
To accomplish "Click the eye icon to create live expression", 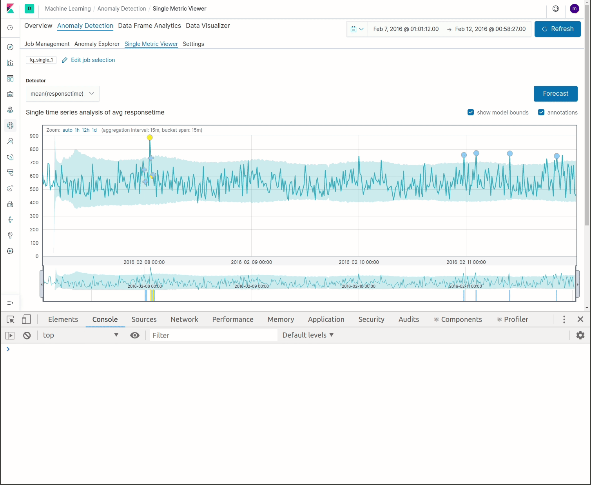I will coord(135,335).
